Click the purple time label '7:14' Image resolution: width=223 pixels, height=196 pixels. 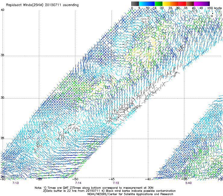click(78, 183)
